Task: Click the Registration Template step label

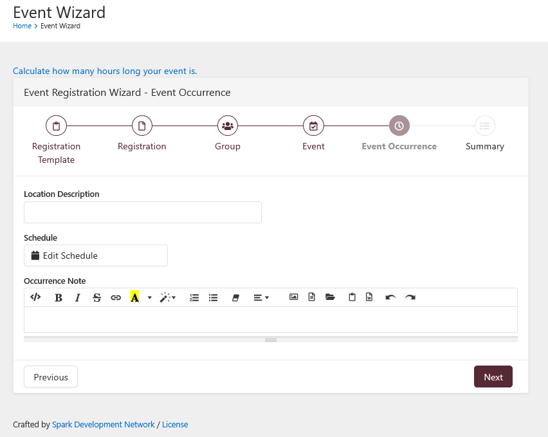Action: point(56,153)
